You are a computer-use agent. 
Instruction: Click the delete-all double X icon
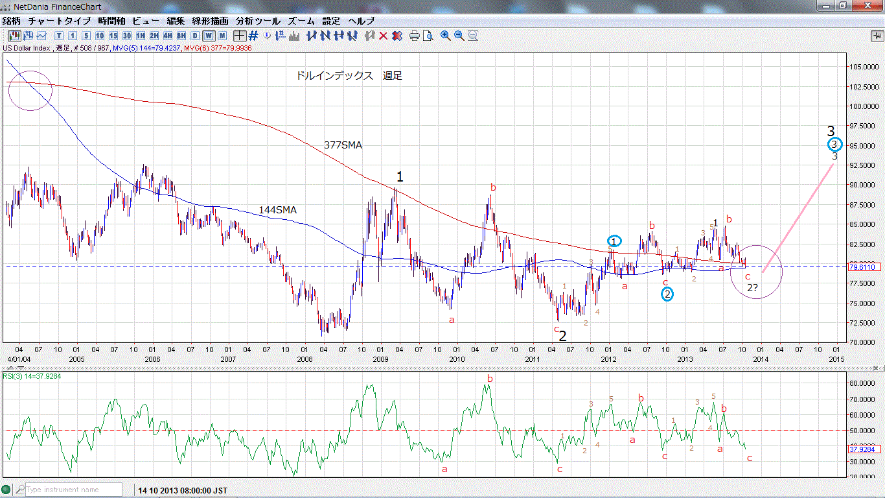(397, 36)
